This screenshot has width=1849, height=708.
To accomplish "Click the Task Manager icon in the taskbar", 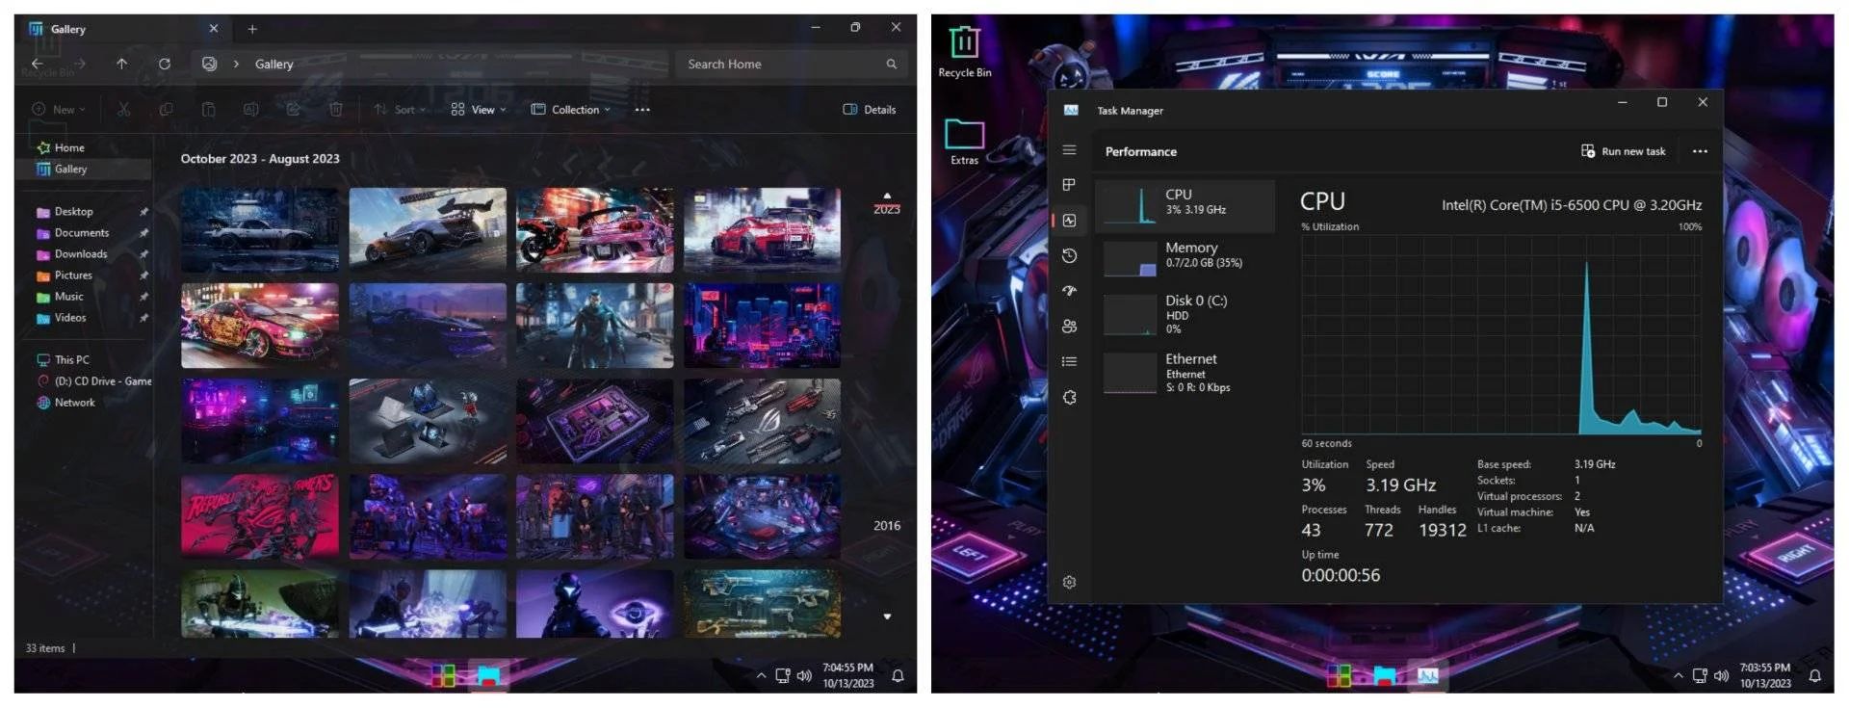I will coord(1427,675).
